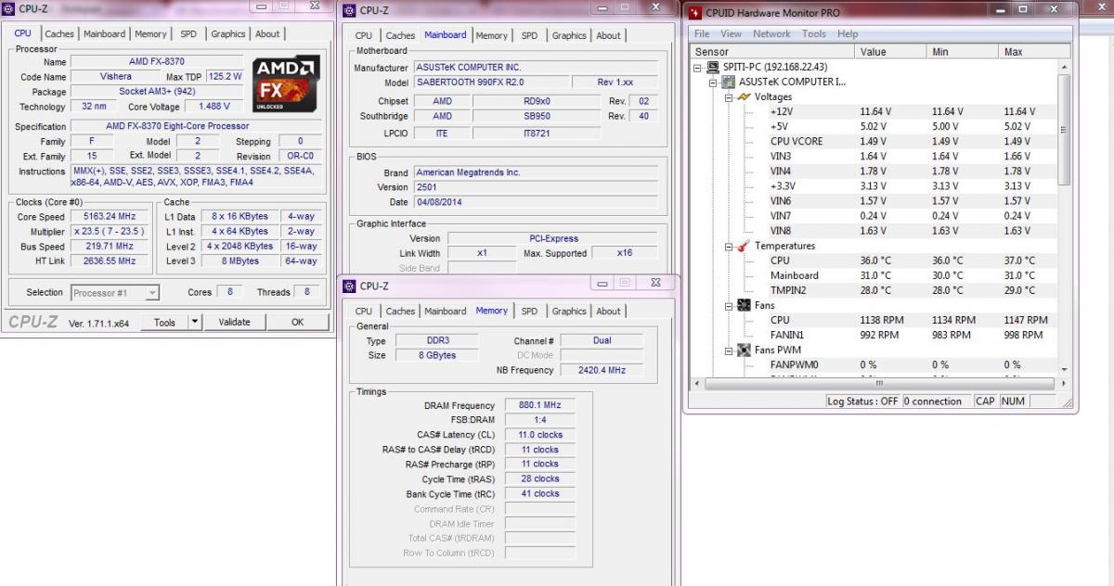Click the CAS# Latency 11.0 clocks value

(539, 435)
